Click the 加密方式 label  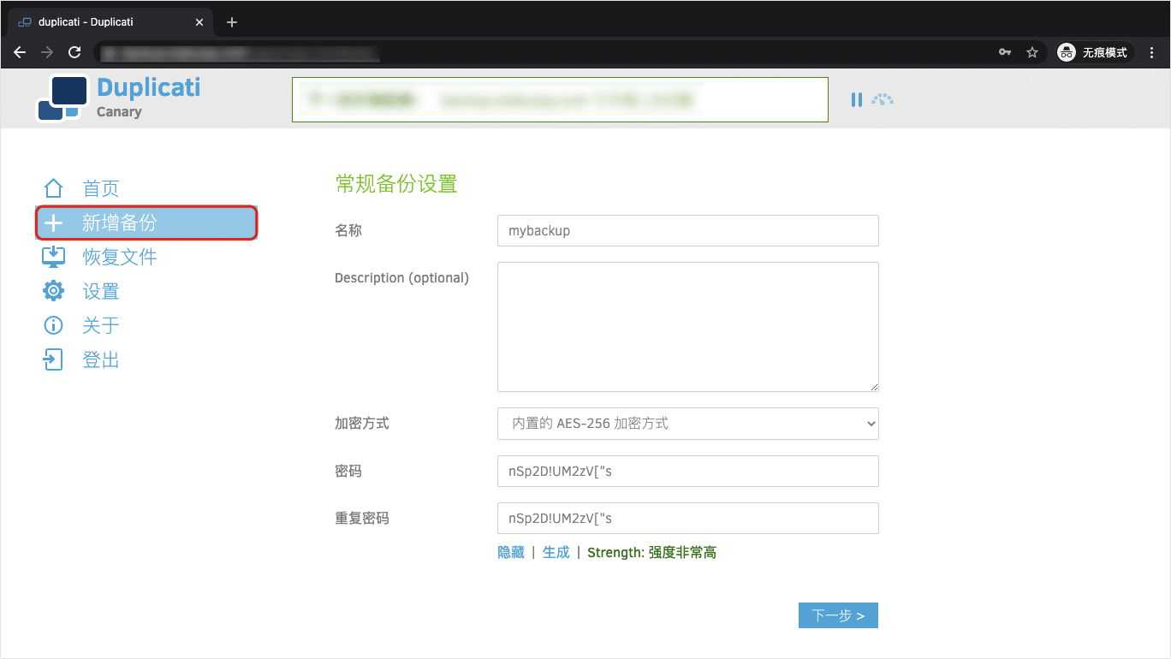click(362, 424)
